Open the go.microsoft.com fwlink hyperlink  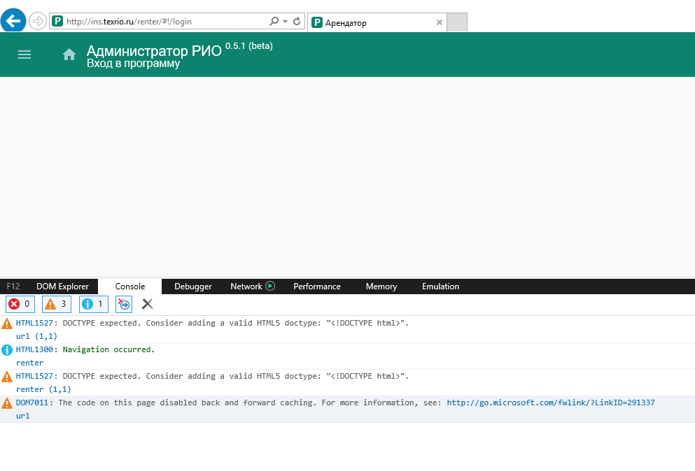[x=550, y=403]
